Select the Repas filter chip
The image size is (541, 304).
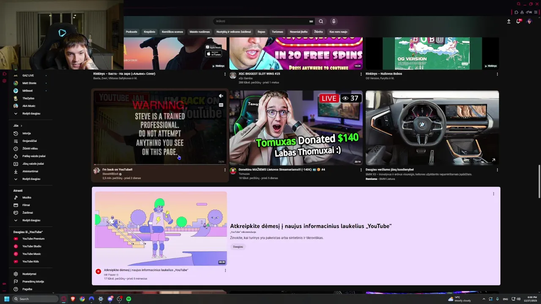(261, 32)
